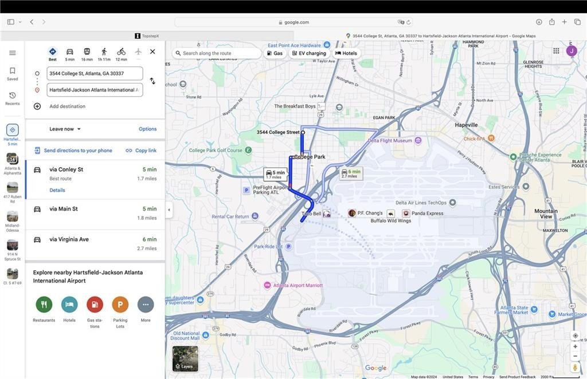Click Delta Flight Museum map marker
This screenshot has width=587, height=379.
click(418, 140)
